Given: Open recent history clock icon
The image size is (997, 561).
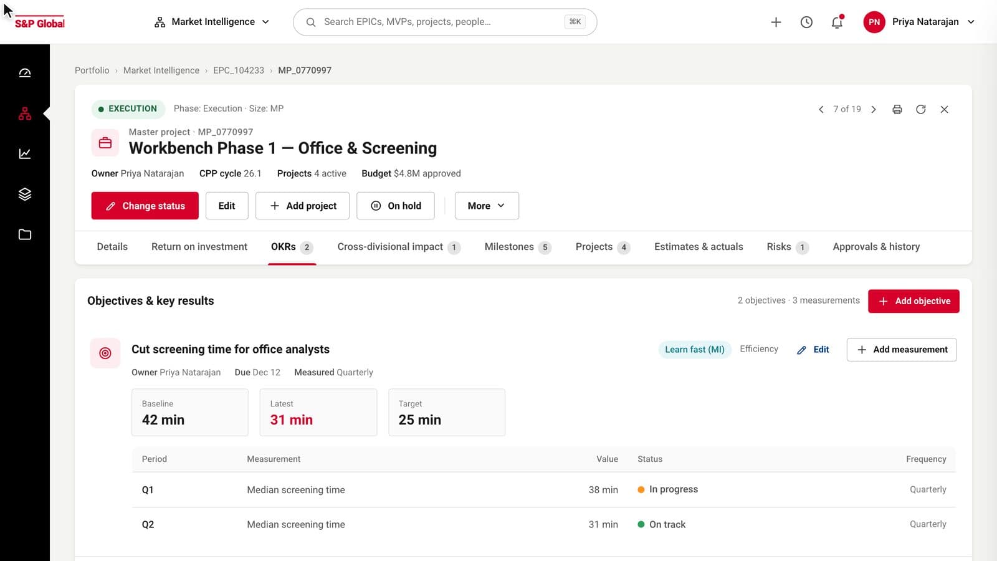Looking at the screenshot, I should click(806, 22).
